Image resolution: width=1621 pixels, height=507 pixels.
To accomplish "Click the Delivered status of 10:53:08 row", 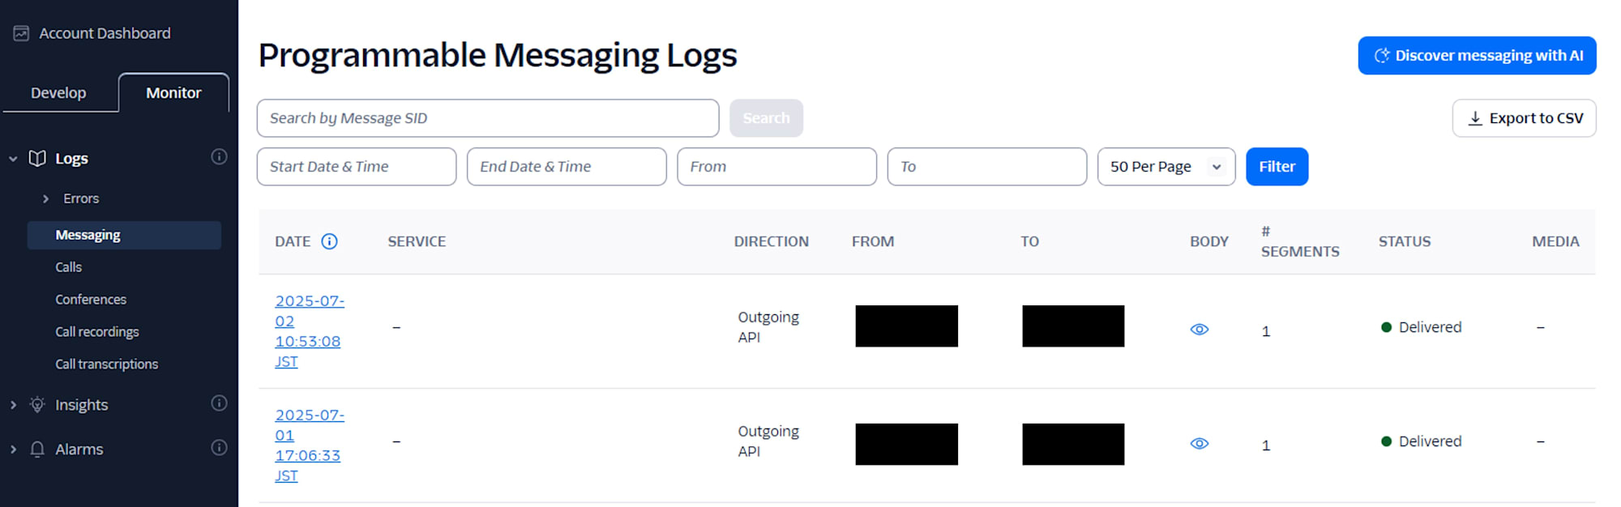I will [1421, 327].
